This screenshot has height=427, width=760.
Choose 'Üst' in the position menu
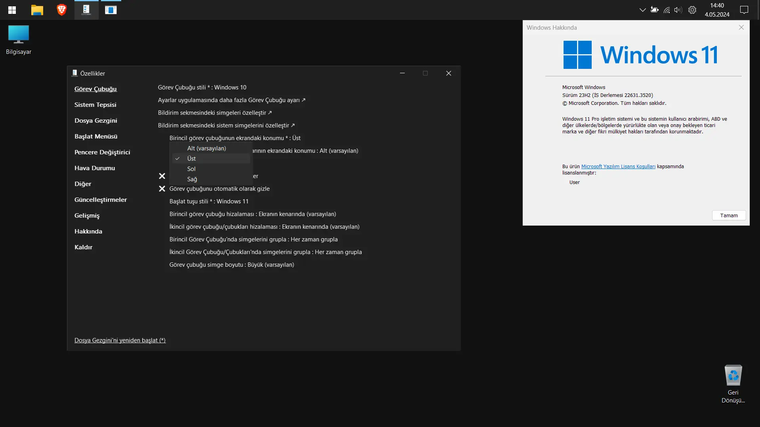211,159
